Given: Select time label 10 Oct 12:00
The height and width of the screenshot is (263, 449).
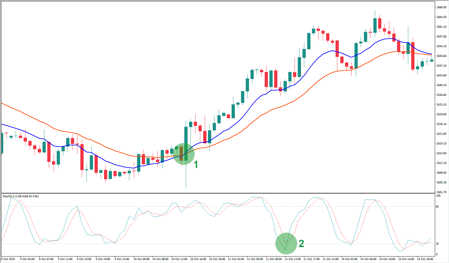Looking at the screenshot, I should tap(179, 259).
